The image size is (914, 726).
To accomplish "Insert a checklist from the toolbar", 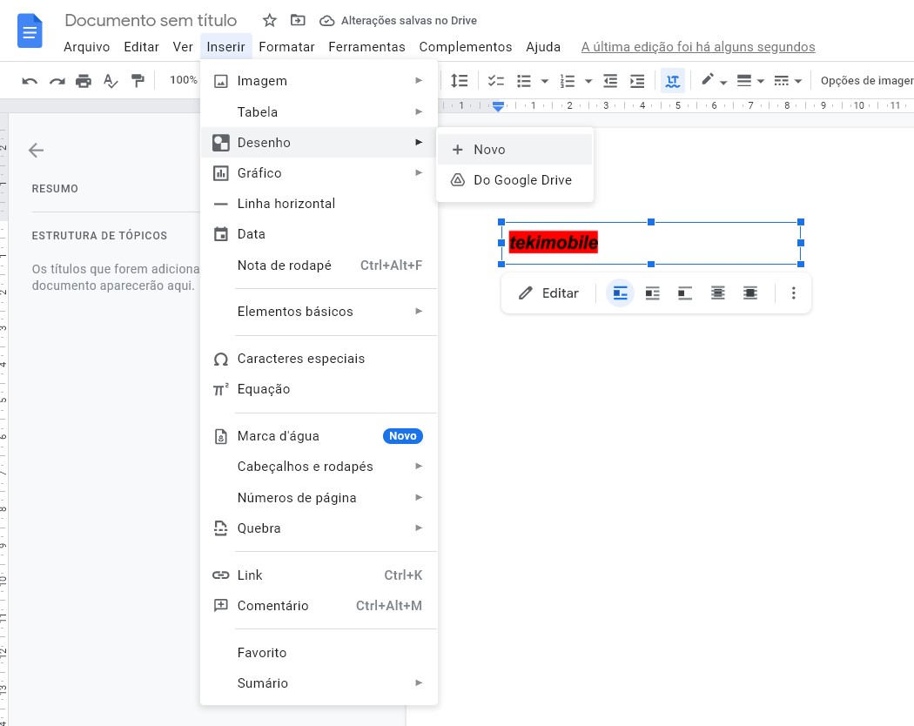I will point(496,80).
